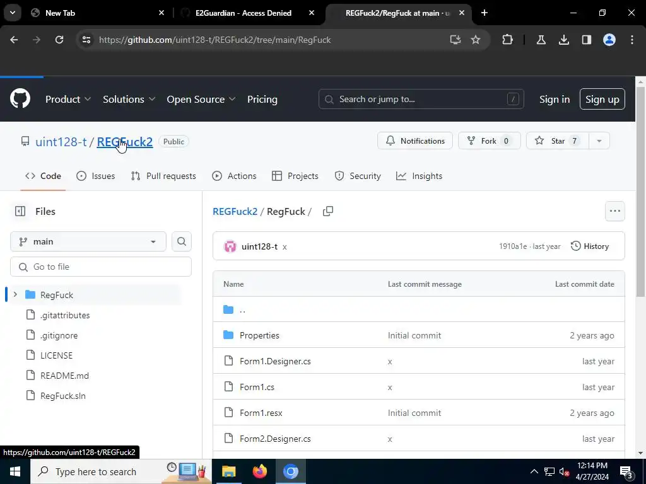Open Chrome three-dot menu
This screenshot has width=646, height=484.
point(632,40)
